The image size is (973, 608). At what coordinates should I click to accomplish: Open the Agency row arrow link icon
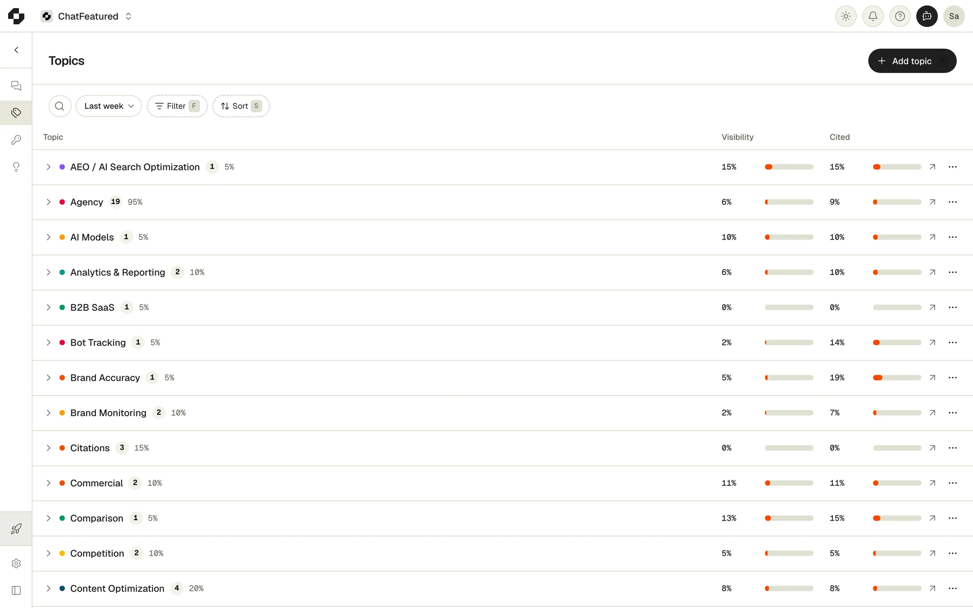932,202
